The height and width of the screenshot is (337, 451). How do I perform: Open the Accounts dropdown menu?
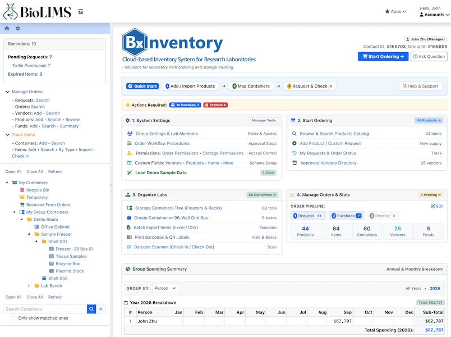coord(434,15)
